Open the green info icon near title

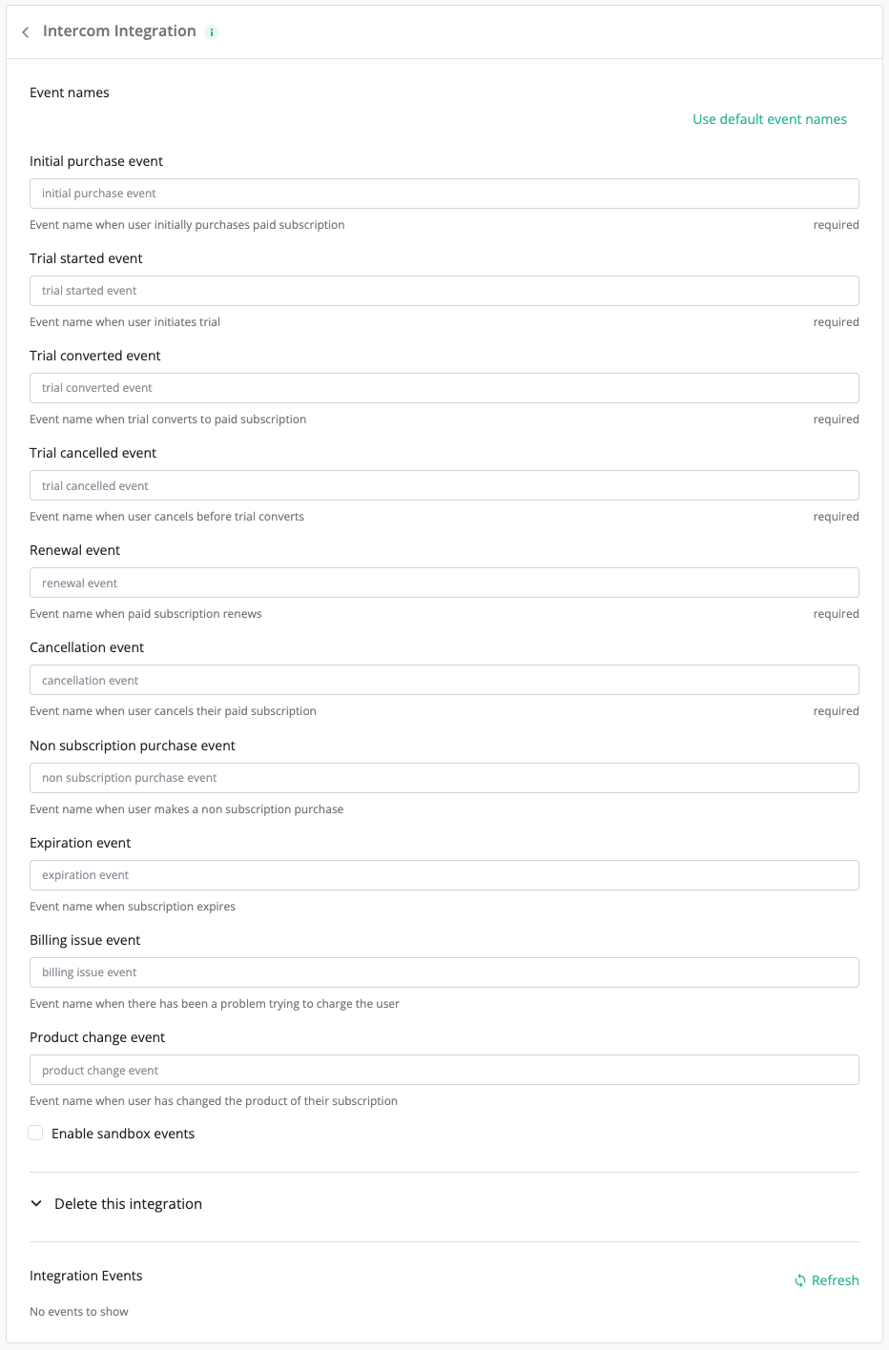(212, 32)
